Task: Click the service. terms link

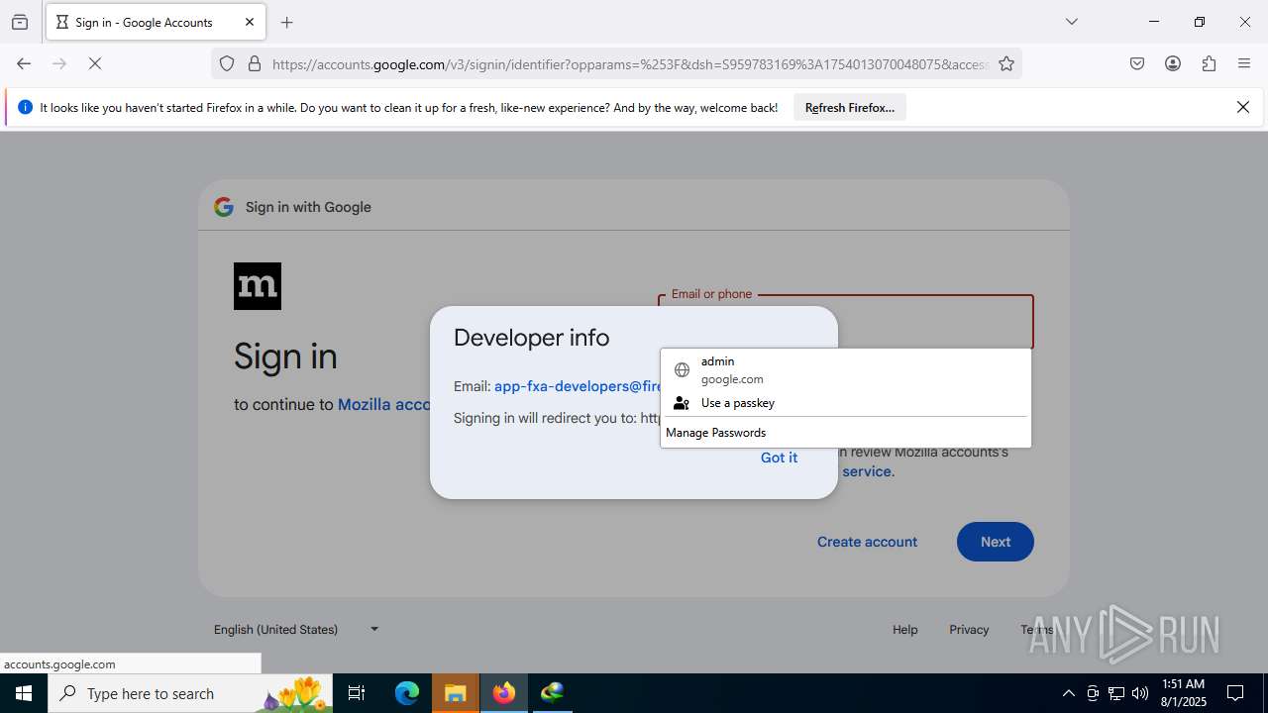Action: pyautogui.click(x=869, y=471)
